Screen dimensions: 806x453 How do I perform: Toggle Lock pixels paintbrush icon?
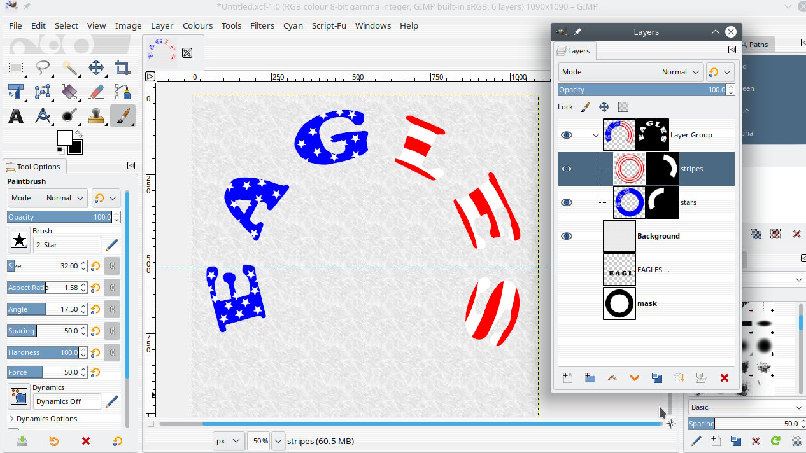[585, 107]
